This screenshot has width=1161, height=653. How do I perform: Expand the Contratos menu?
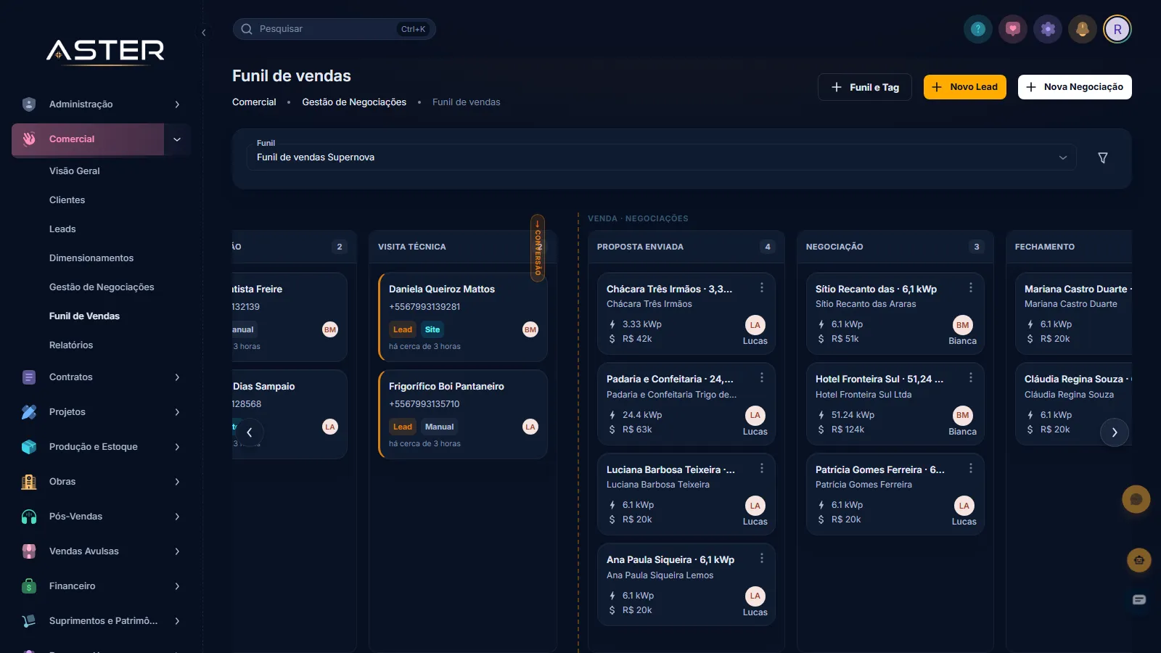coord(102,377)
